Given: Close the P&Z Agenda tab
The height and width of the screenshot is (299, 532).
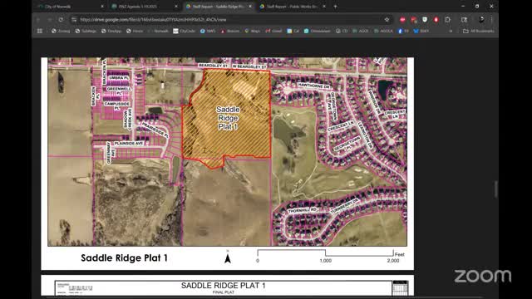Looking at the screenshot, I should coord(176,7).
